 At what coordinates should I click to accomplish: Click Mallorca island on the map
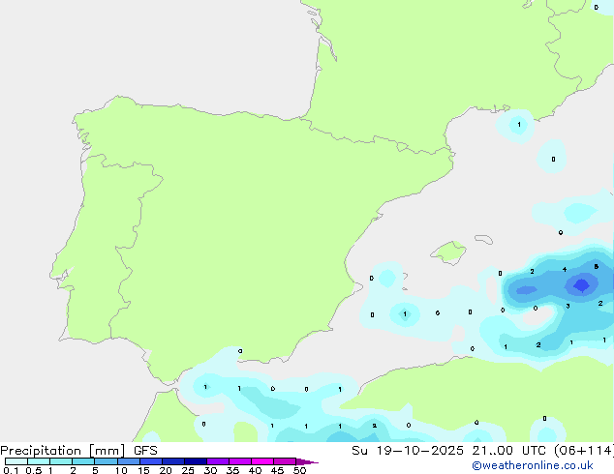(x=448, y=252)
